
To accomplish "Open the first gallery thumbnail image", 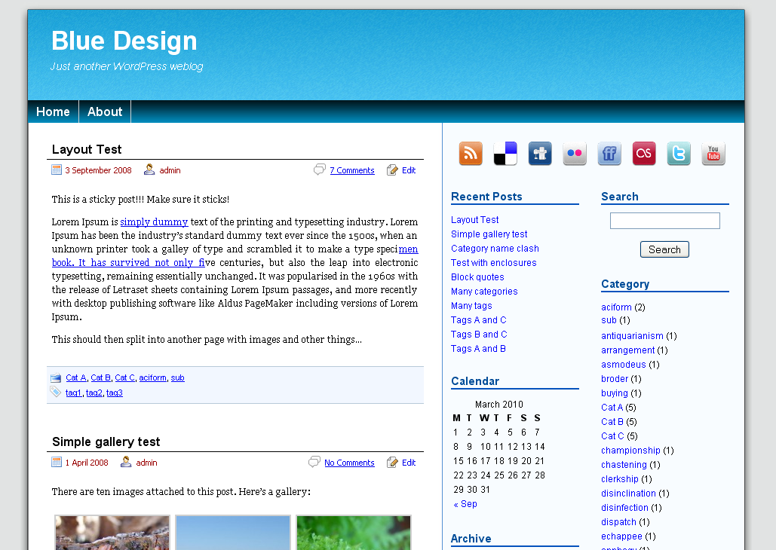I will 112,533.
